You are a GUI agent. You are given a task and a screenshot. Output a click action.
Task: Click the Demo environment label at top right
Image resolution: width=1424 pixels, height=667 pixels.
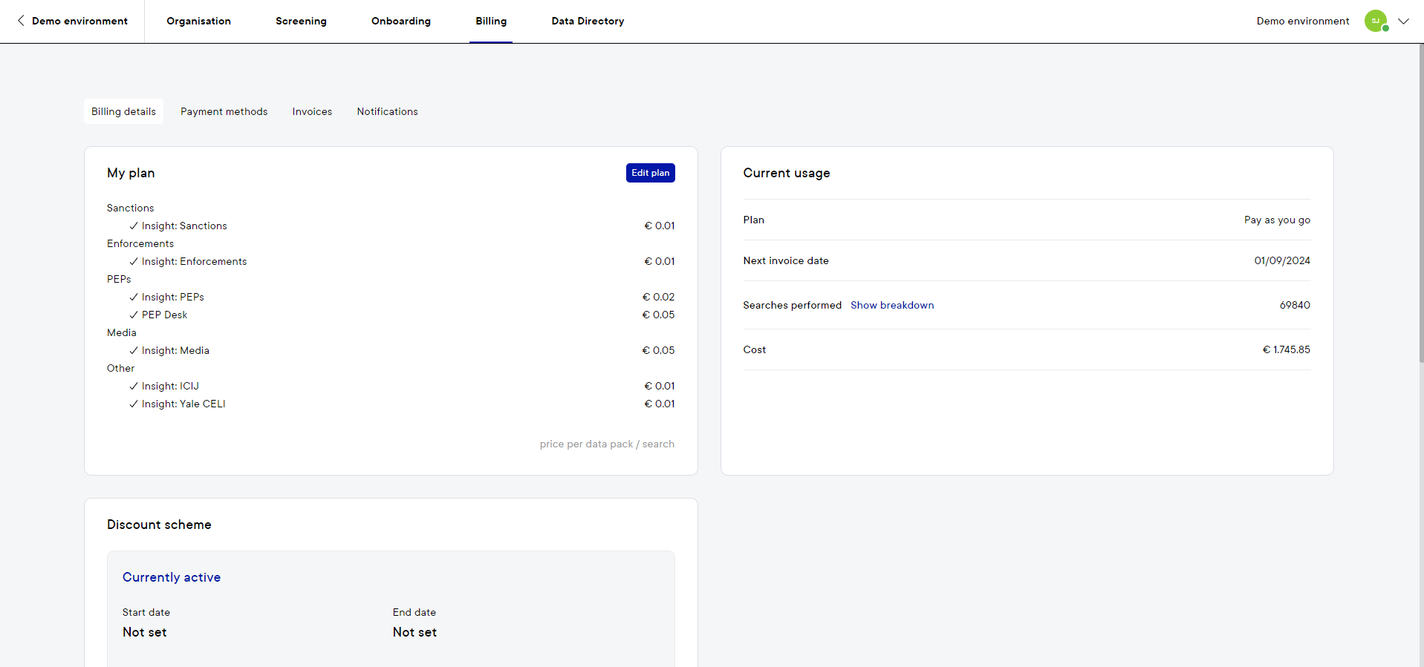pos(1303,21)
